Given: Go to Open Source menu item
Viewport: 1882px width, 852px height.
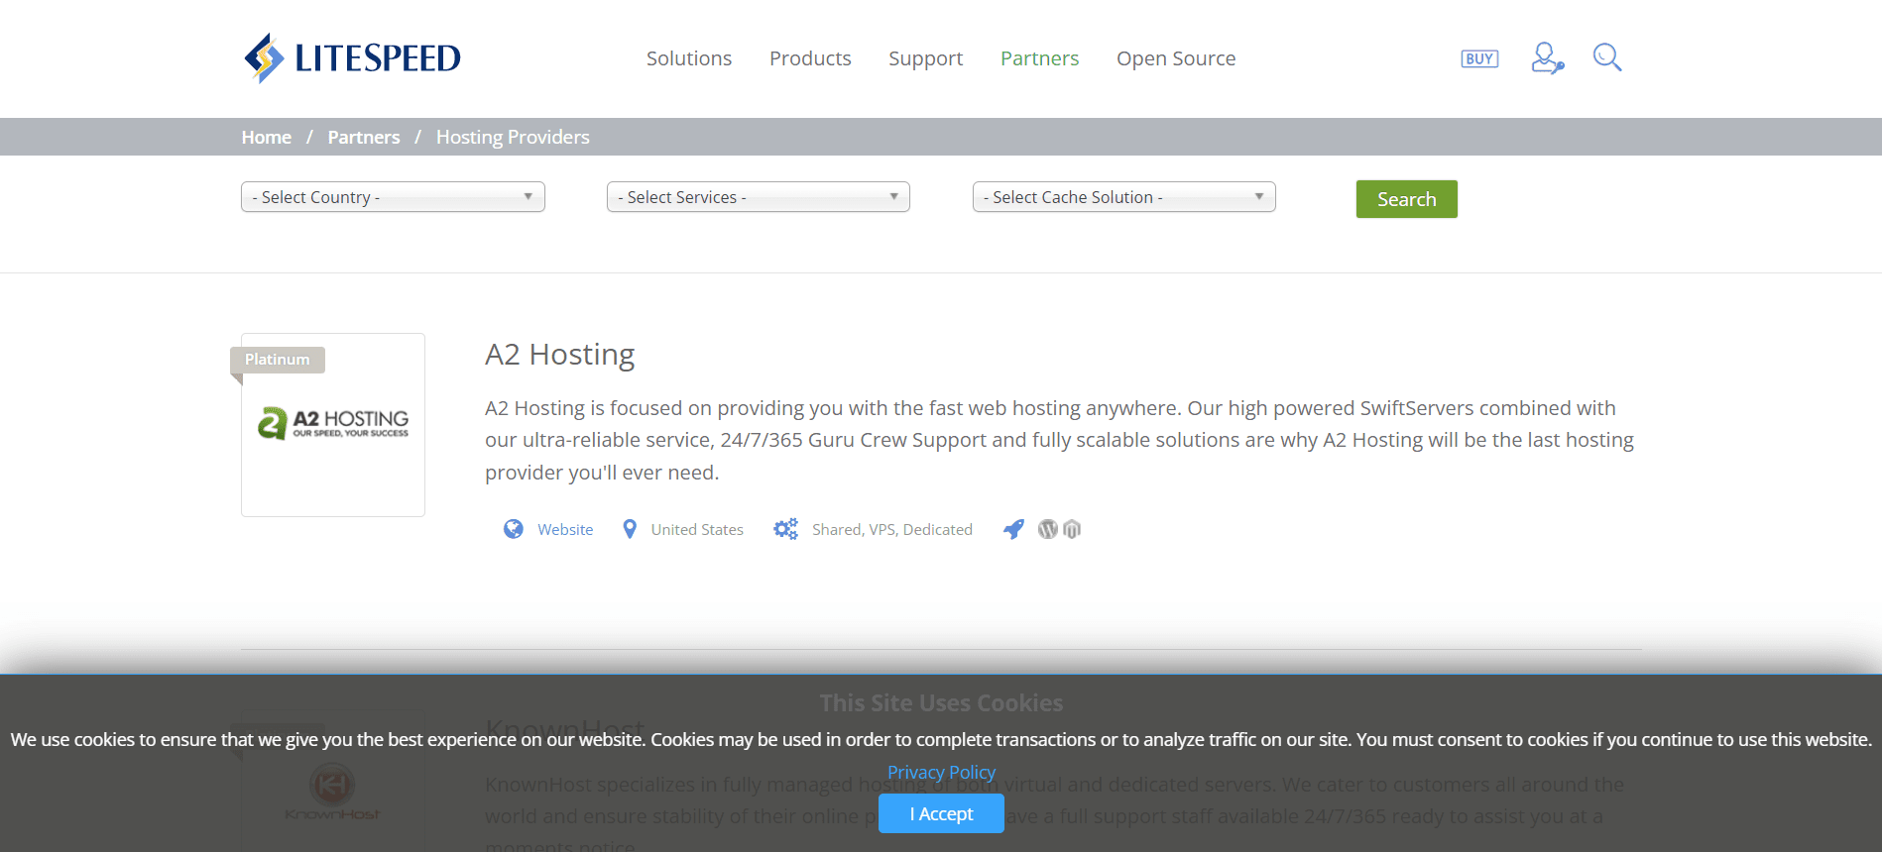Looking at the screenshot, I should point(1176,58).
